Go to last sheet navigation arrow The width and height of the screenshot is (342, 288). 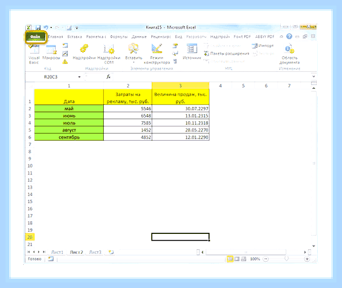tap(44, 252)
